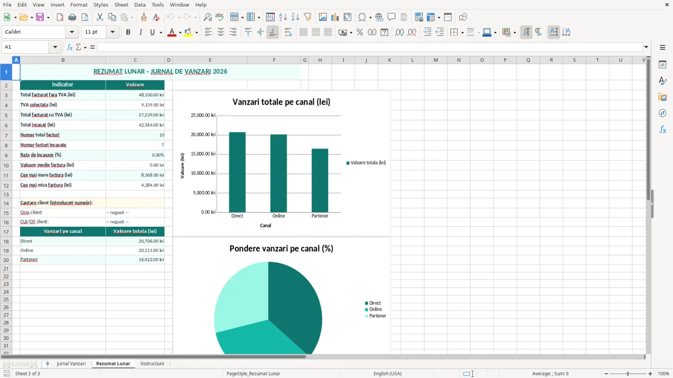Open the Insert menu
This screenshot has width=673, height=378.
pyautogui.click(x=58, y=4)
